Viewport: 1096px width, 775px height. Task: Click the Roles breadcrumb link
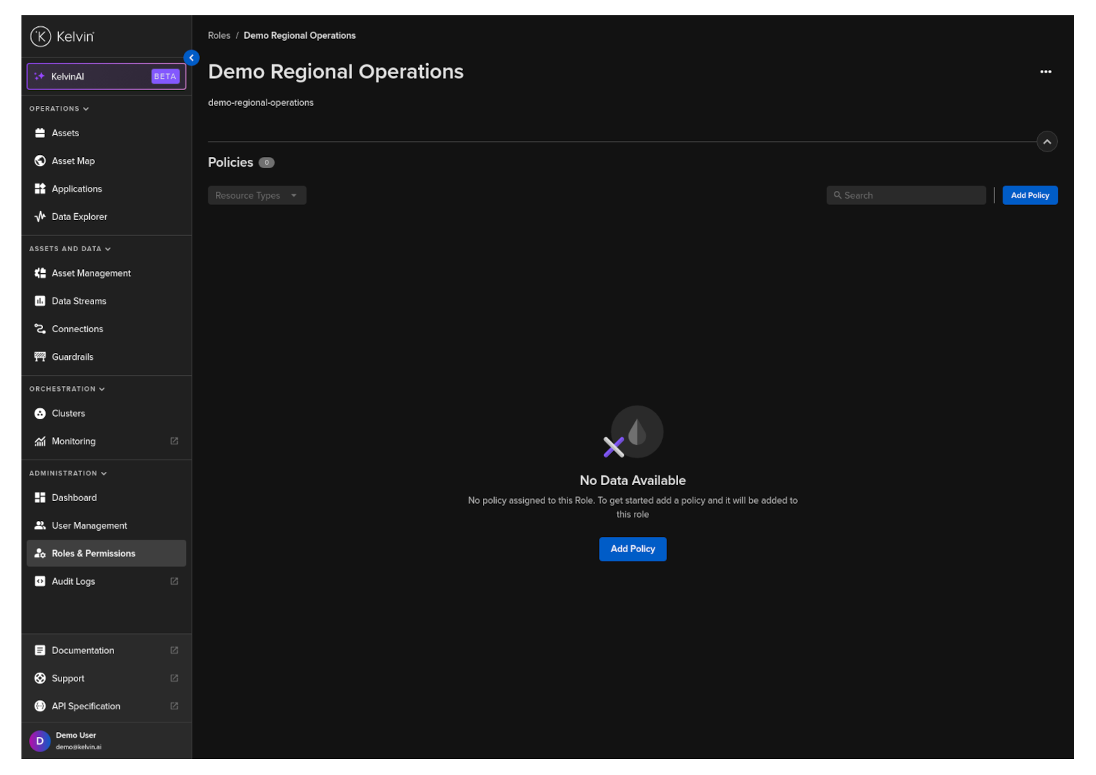click(x=219, y=35)
